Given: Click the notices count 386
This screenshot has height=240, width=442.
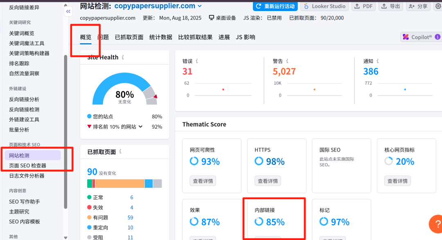Looking at the screenshot, I should (371, 71).
